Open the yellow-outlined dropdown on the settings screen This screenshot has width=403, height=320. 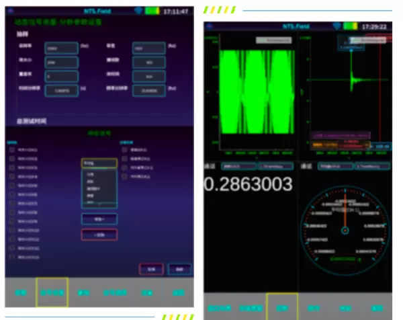(99, 163)
